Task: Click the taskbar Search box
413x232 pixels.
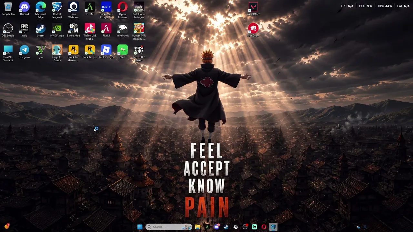Action: (x=169, y=227)
